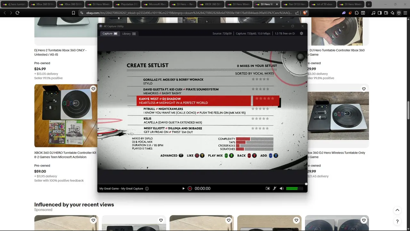View site information icon beside ebay.com
Viewport: 410px width, 231px height.
tap(82, 13)
